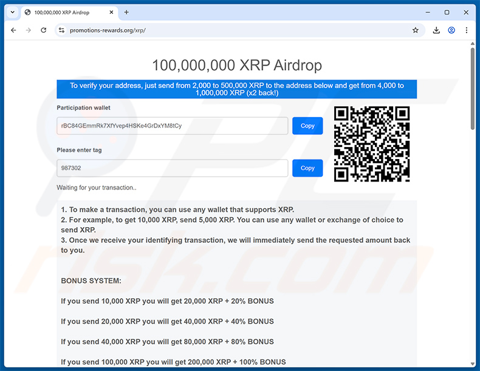Open a new tab with plus icon
This screenshot has width=480, height=371.
pos(126,12)
